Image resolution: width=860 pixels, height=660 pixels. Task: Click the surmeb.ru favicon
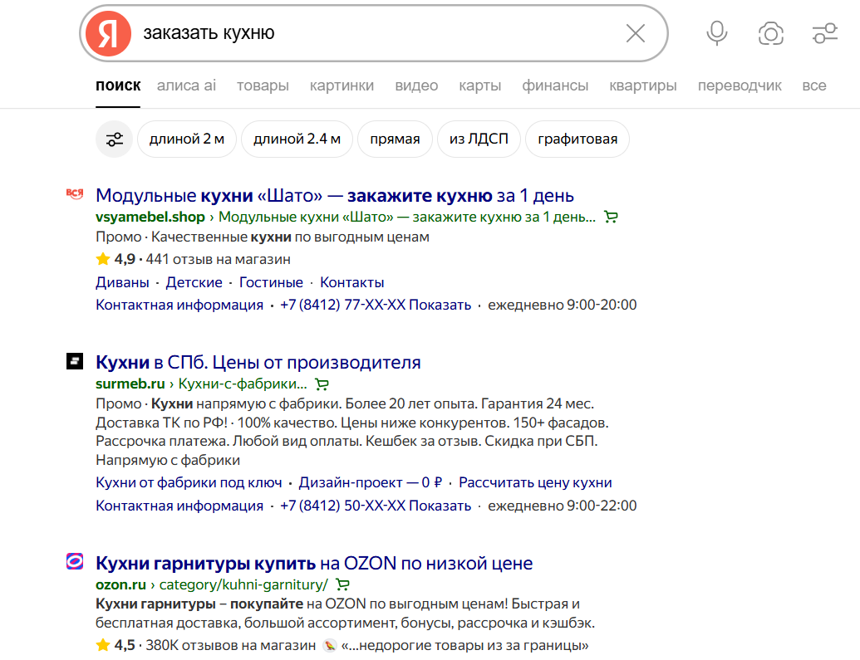[75, 361]
